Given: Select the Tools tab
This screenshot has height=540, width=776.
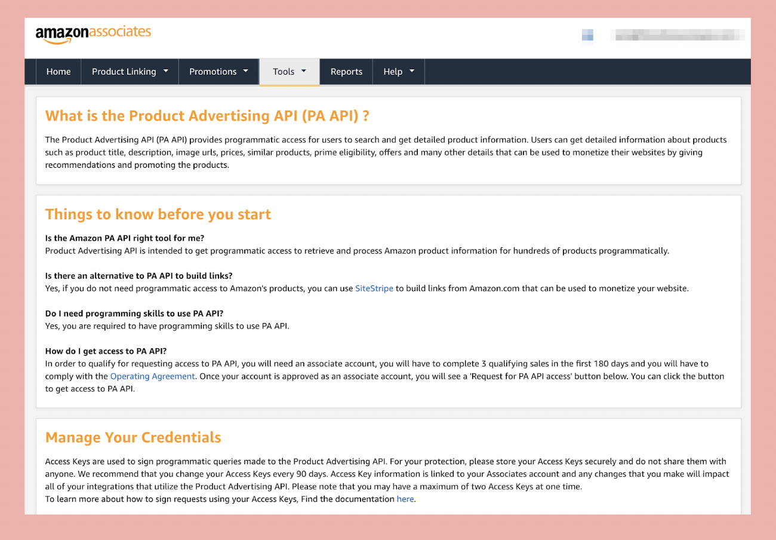Looking at the screenshot, I should (x=285, y=71).
